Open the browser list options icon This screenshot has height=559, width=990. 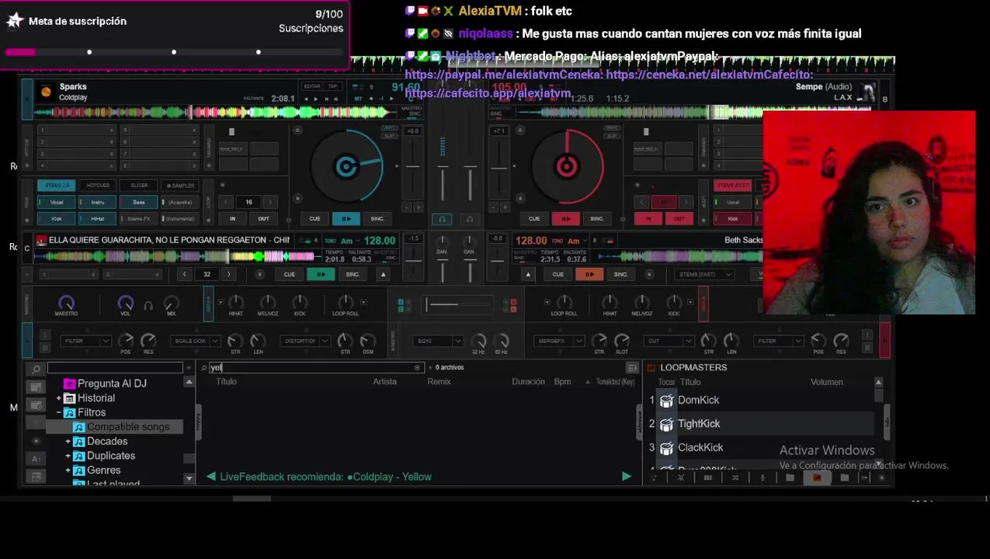coord(632,367)
